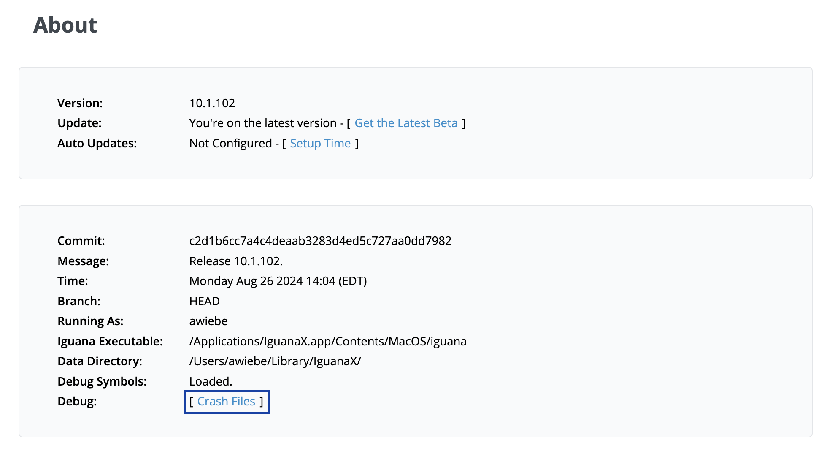Click the Auto Updates label

pos(97,144)
